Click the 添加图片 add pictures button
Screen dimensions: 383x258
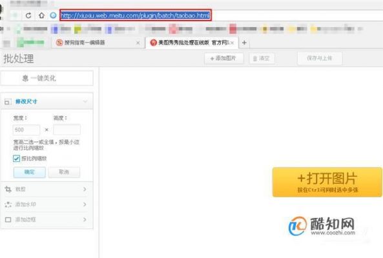tap(223, 59)
